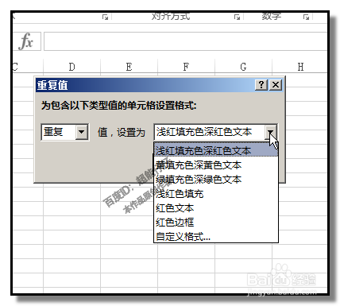Close the 重复值 dialog
Screen dimensions: 340x306
coord(276,85)
